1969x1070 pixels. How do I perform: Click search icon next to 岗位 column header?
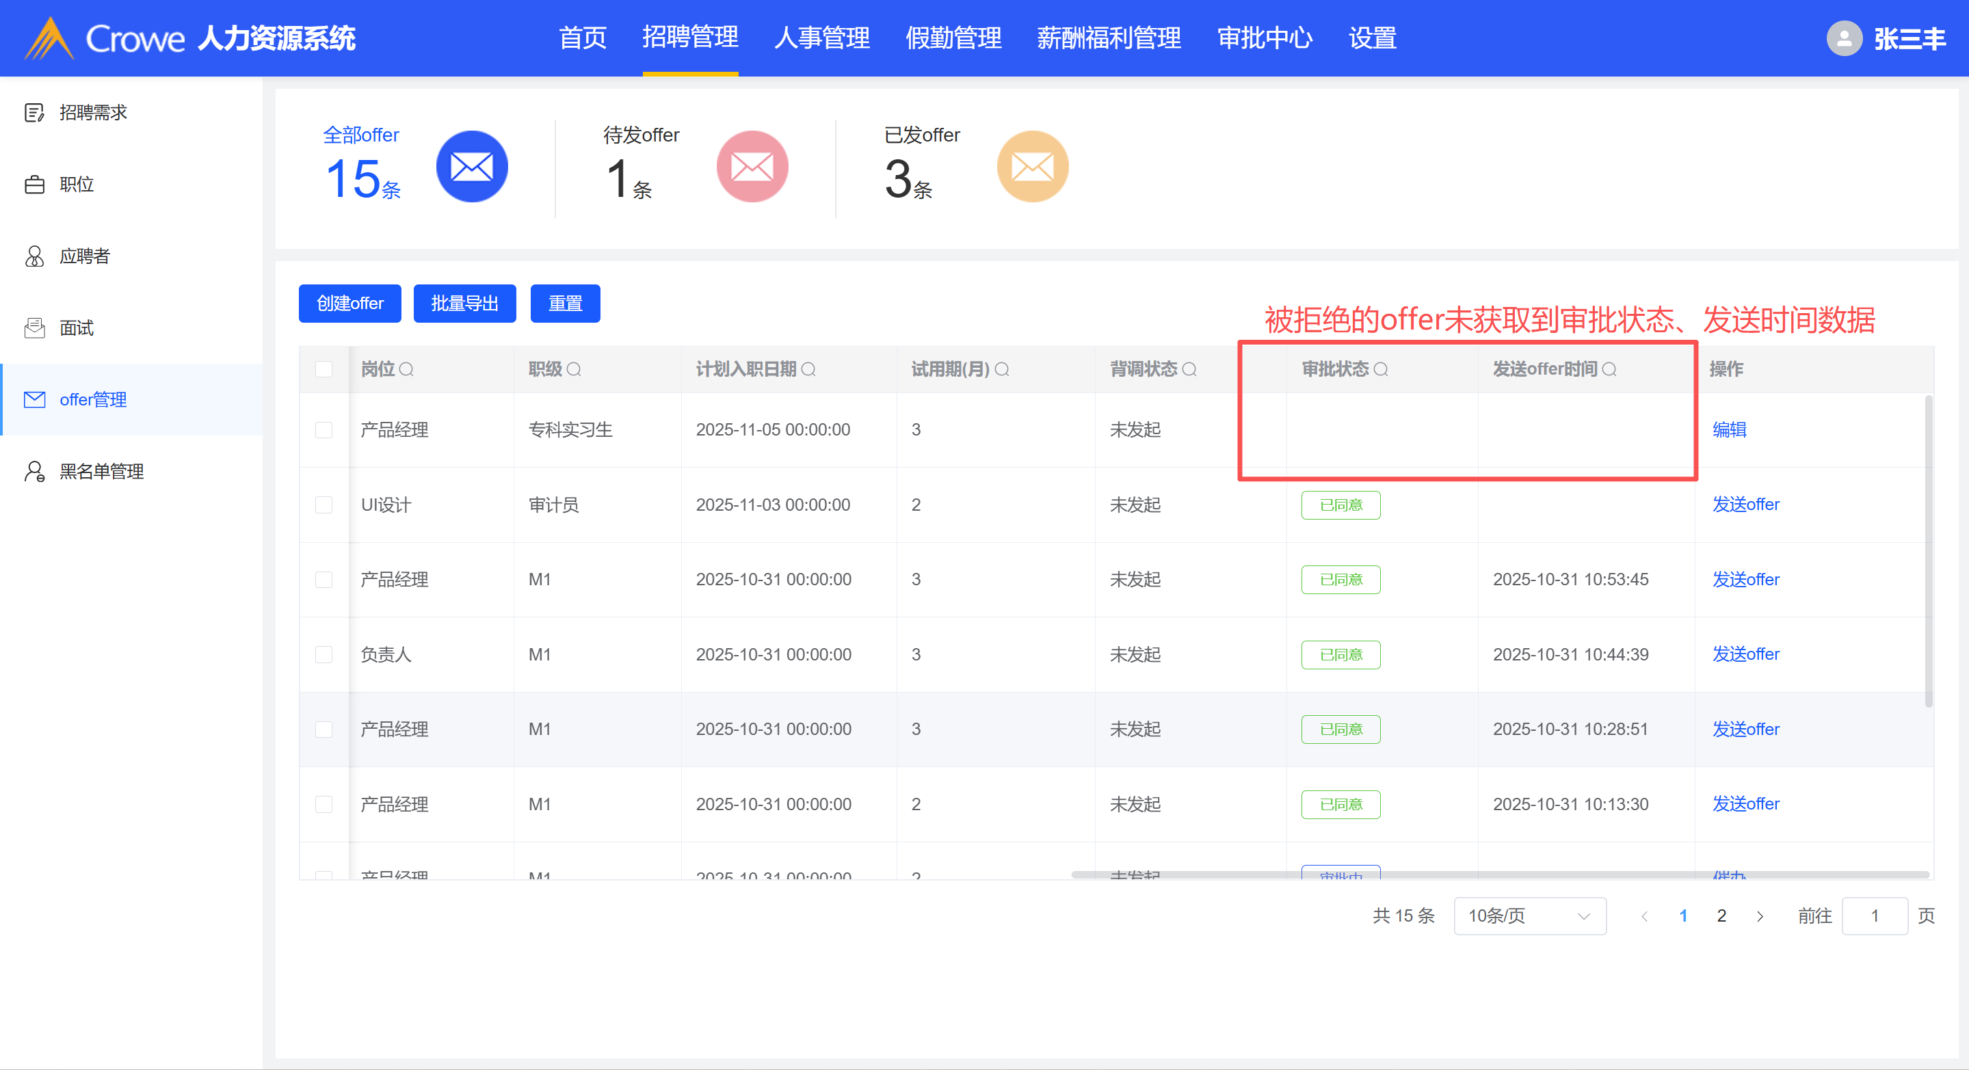tap(407, 370)
